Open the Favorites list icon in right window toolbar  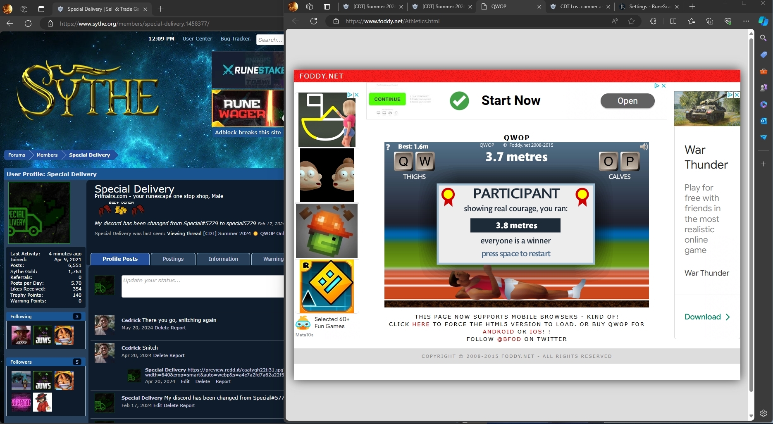[692, 21]
